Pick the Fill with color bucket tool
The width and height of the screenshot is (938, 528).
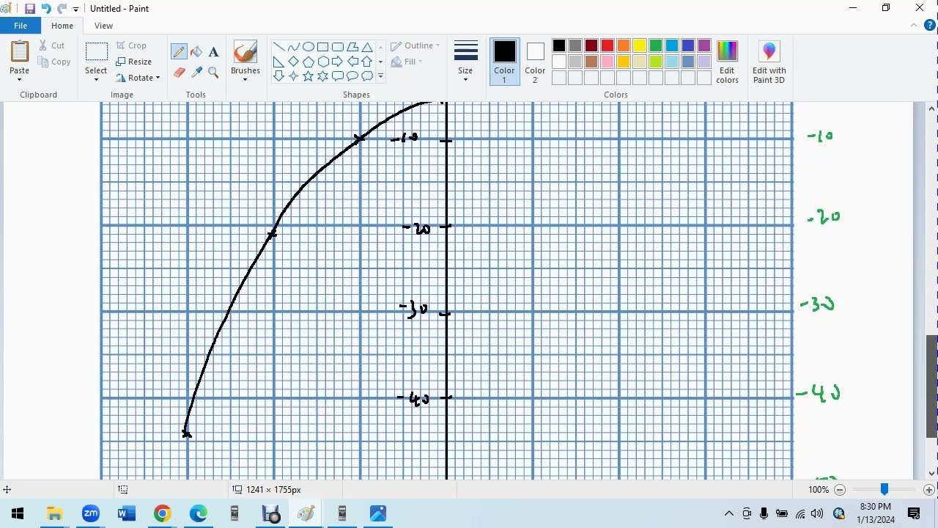(x=196, y=51)
